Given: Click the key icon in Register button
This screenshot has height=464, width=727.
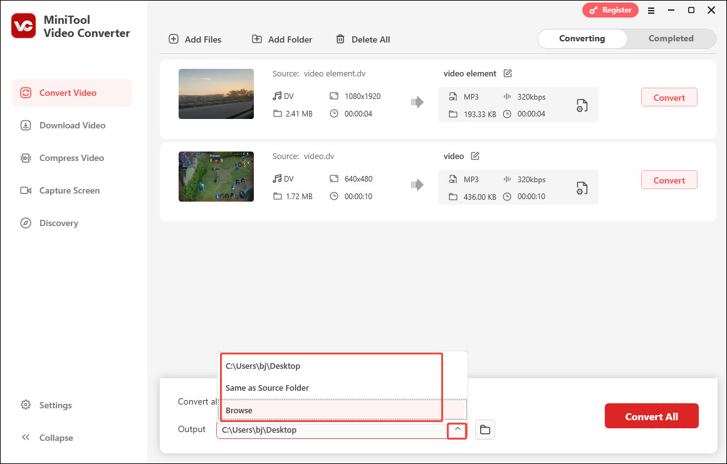Looking at the screenshot, I should click(594, 10).
